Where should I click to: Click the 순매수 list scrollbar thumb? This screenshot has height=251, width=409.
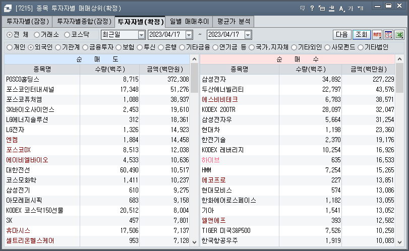[x=399, y=78]
